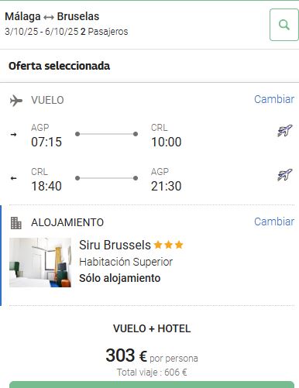The height and width of the screenshot is (388, 299).
Task: Click the Habitación Superior room type text
Action: pos(126,262)
